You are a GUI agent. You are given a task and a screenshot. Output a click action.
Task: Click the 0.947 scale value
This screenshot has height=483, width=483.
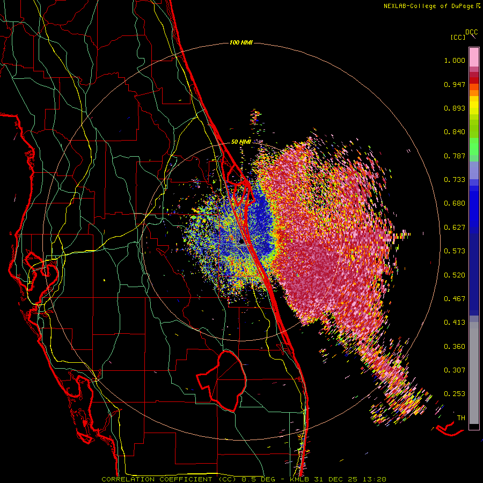click(x=455, y=84)
